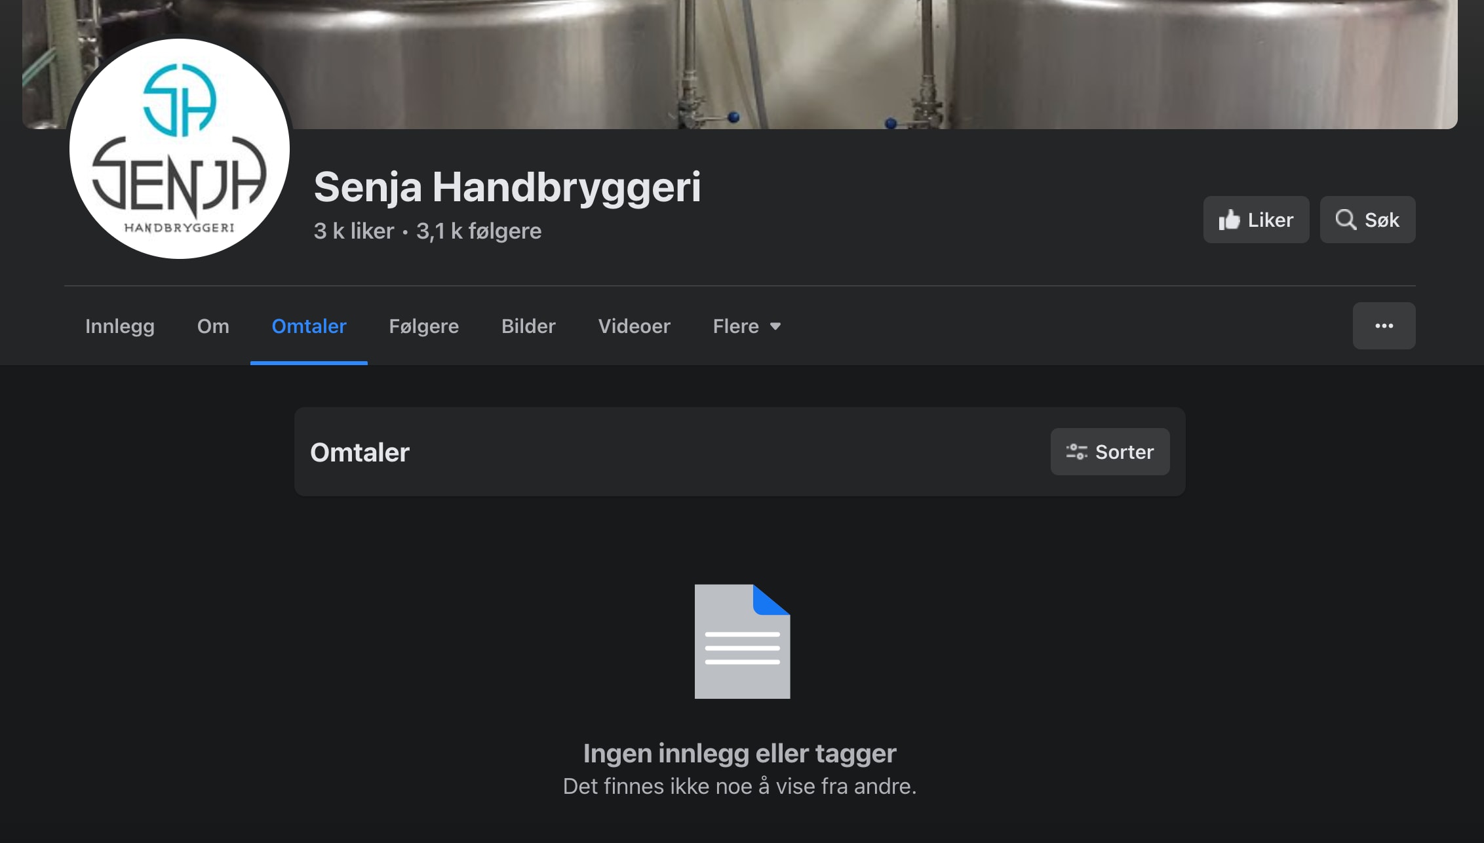This screenshot has width=1484, height=843.
Task: Select the active Omtaler tab
Action: (x=309, y=326)
